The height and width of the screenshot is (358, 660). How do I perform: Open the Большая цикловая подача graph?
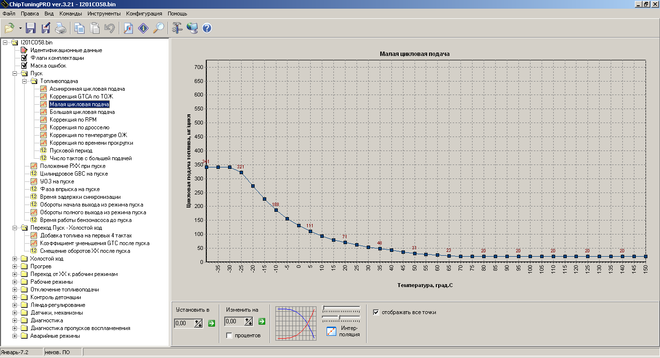(82, 112)
